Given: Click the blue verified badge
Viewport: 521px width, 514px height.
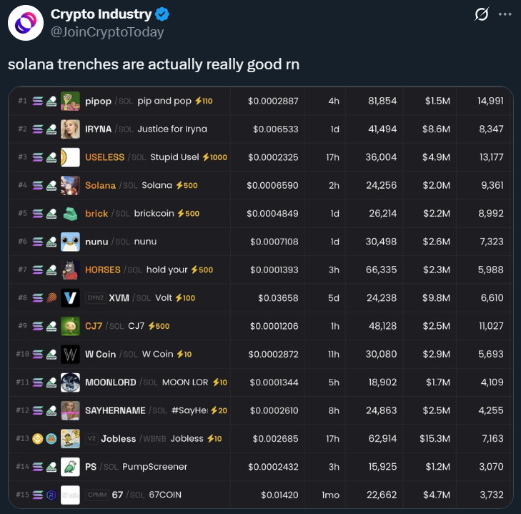Looking at the screenshot, I should click(x=162, y=14).
